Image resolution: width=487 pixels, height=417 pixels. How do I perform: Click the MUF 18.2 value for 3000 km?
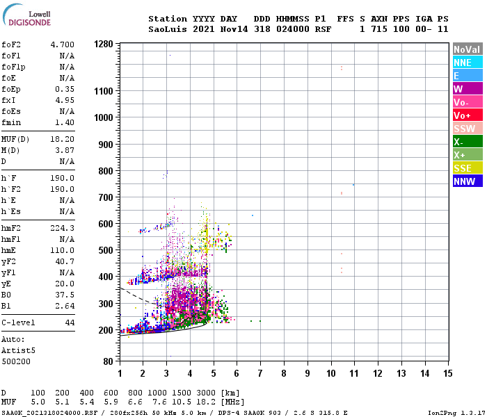coord(206,402)
